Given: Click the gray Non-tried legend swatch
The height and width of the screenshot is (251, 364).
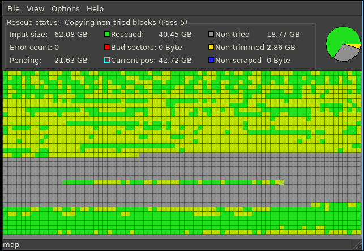Looking at the screenshot, I should pyautogui.click(x=211, y=35).
